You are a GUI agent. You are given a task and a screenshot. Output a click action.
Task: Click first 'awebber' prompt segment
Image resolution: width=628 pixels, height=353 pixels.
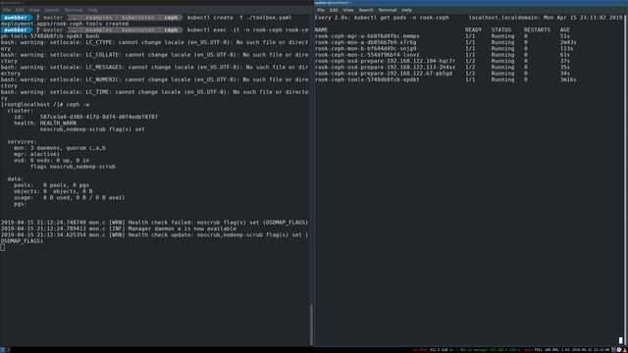coord(16,18)
